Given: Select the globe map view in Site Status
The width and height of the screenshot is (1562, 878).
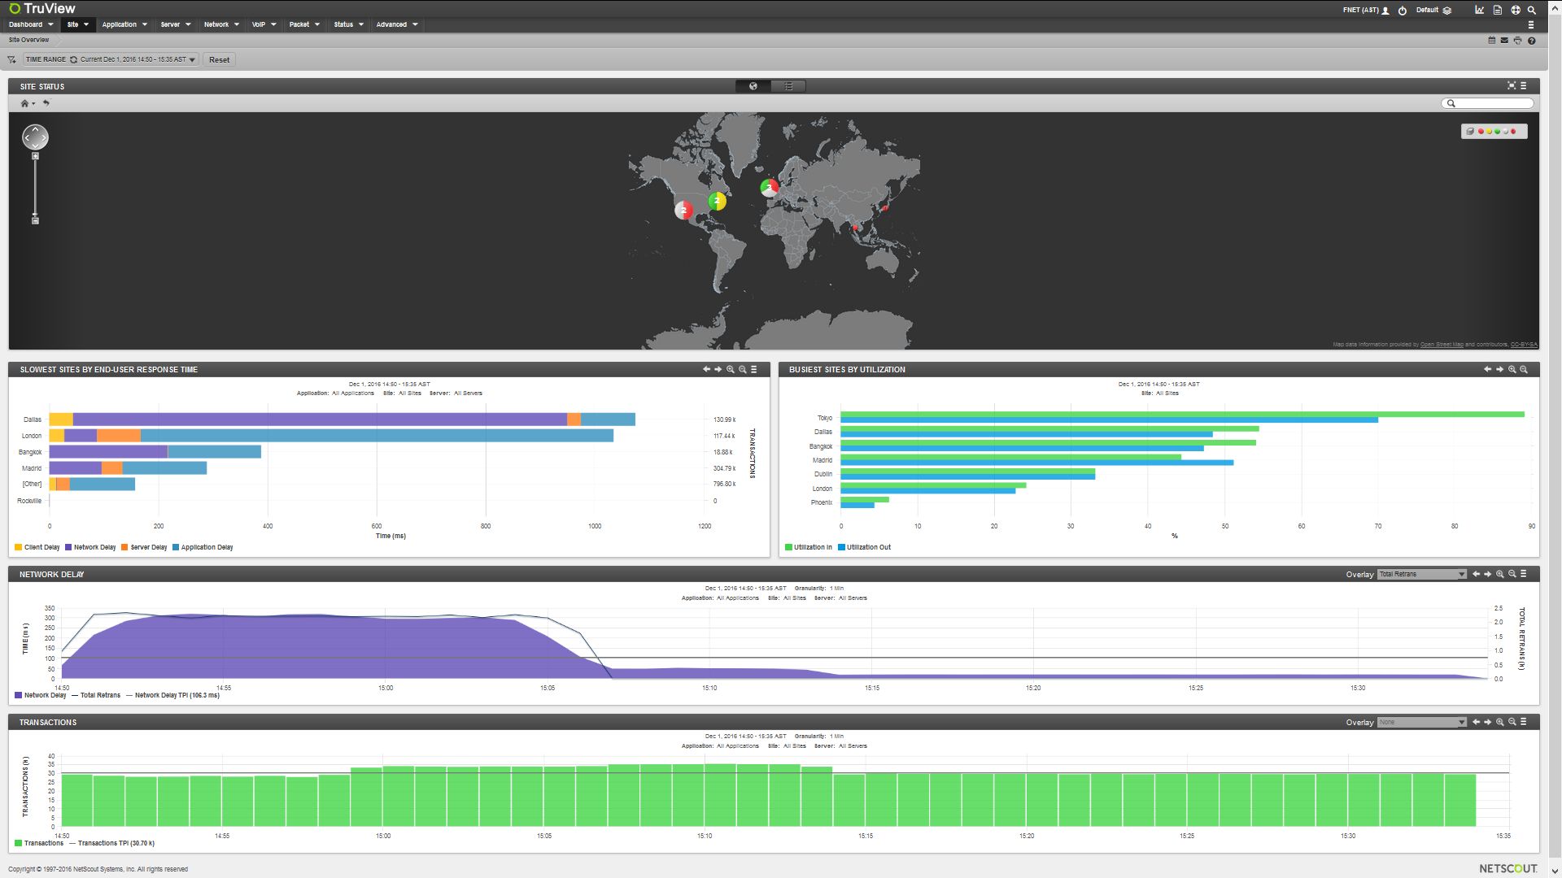Looking at the screenshot, I should coord(753,86).
